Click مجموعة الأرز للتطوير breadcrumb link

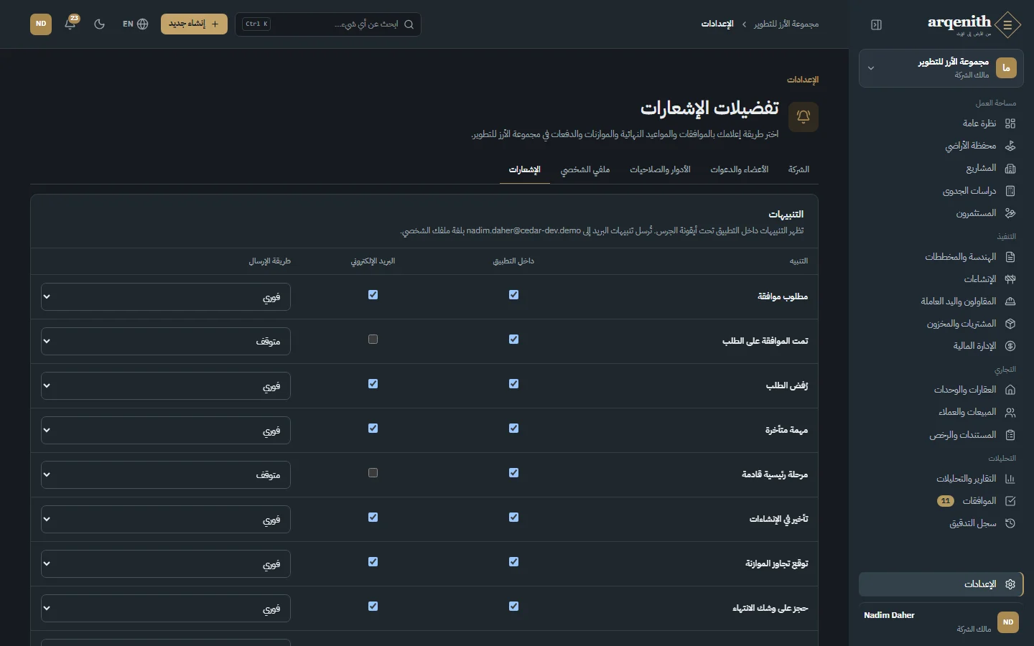786,24
